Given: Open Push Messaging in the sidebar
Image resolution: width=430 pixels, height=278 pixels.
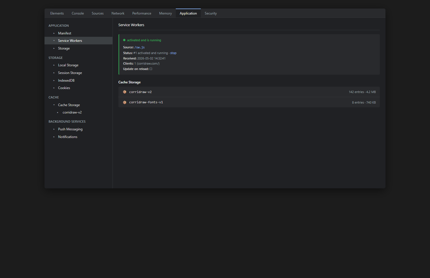Looking at the screenshot, I should 78,129.
